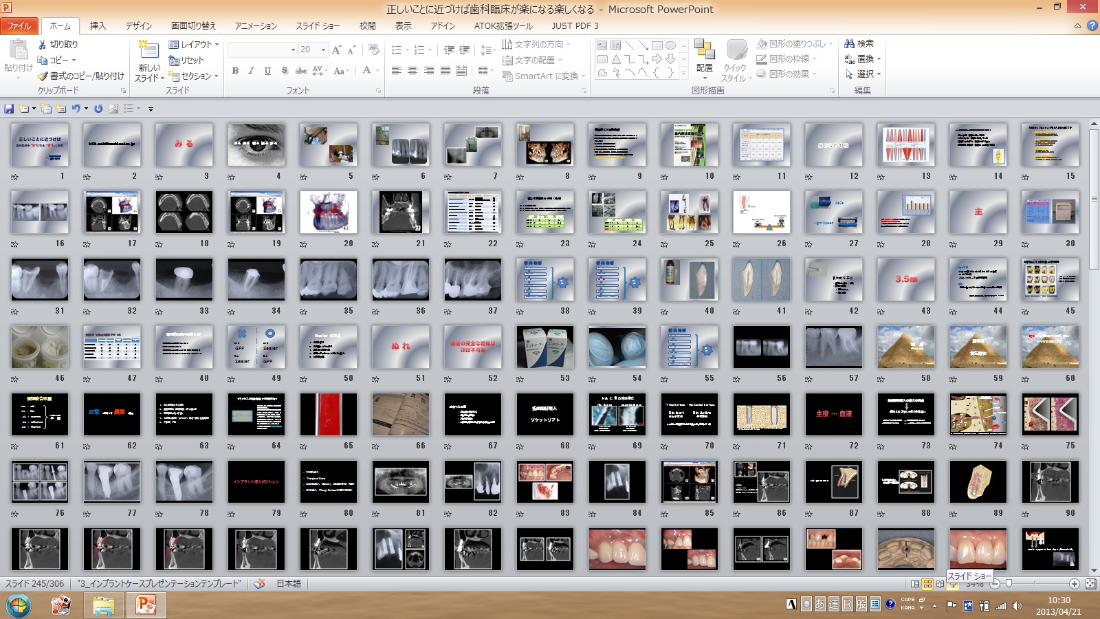This screenshot has width=1100, height=619.
Task: Click the zoom in plus button
Action: [1074, 584]
